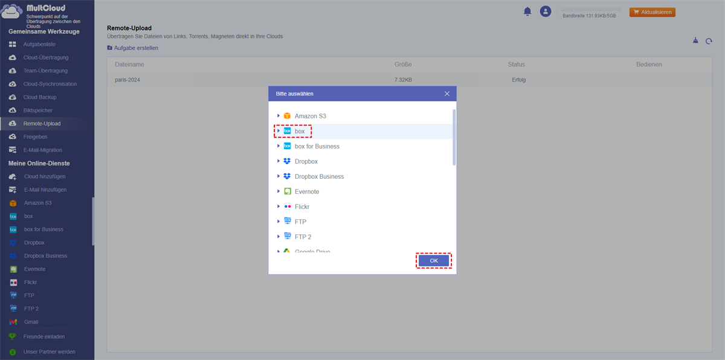Click the FTP icon in the dialog list
725x360 pixels.
pyautogui.click(x=287, y=222)
